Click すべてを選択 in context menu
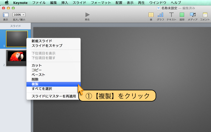Image resolution: width=211 pixels, height=132 pixels. pos(42,89)
